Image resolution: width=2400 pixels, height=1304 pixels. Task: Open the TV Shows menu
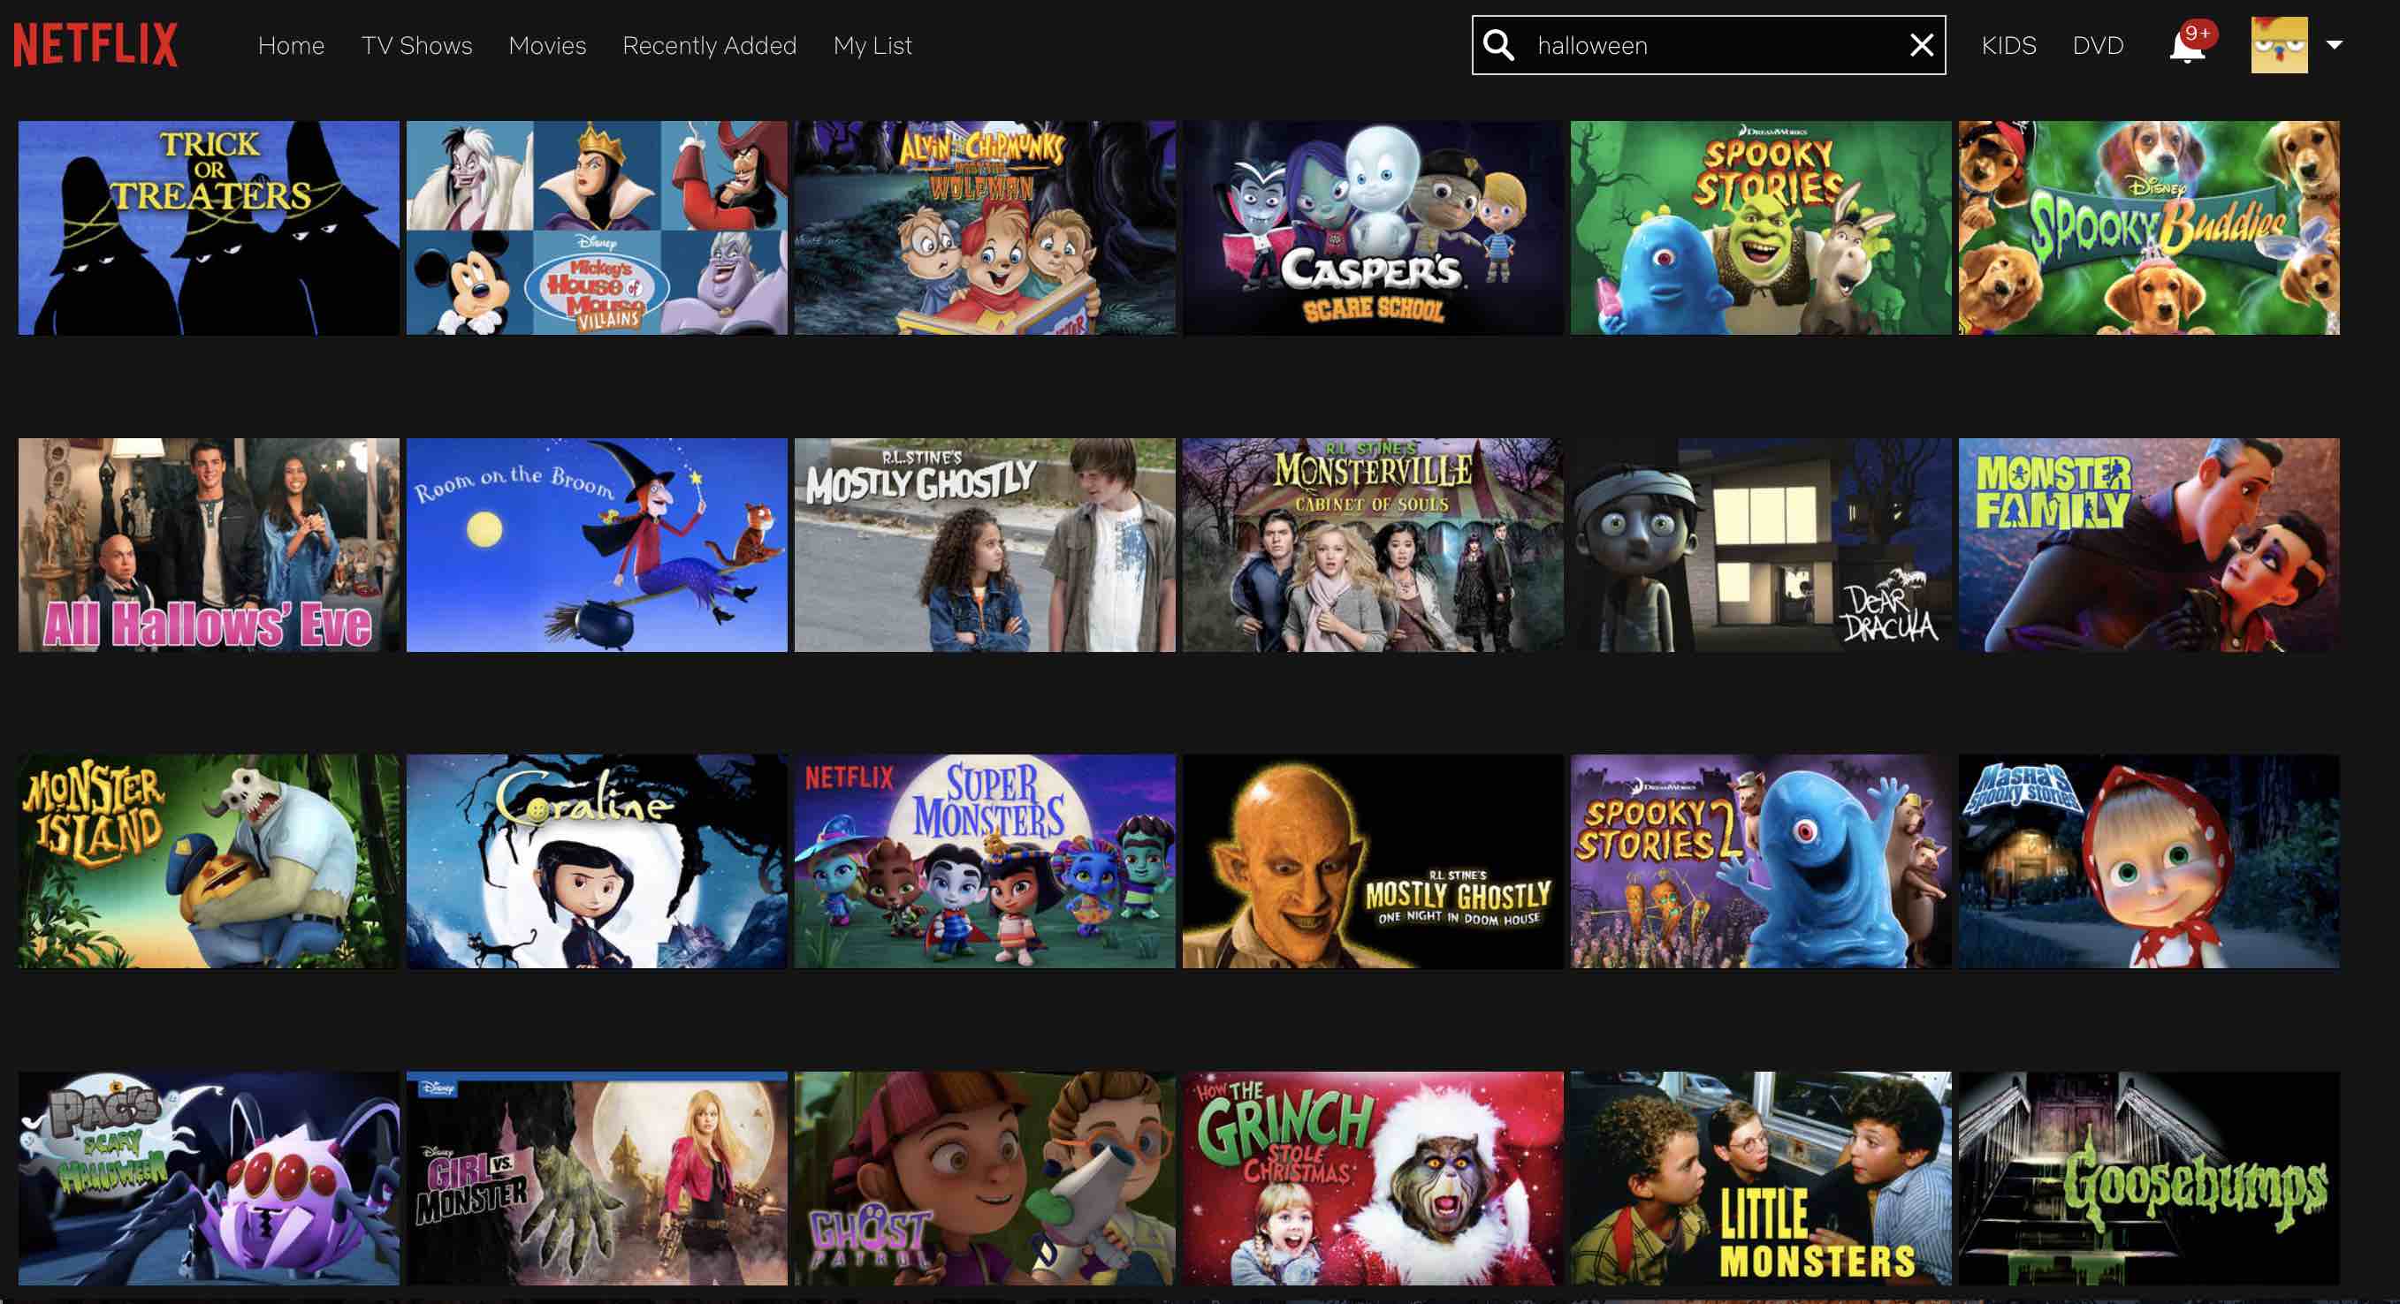pos(416,46)
